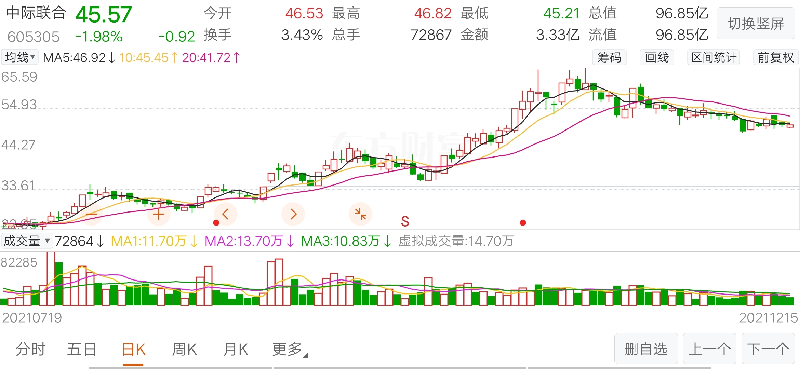
Task: Click 下一个 to view next stock
Action: pyautogui.click(x=768, y=349)
